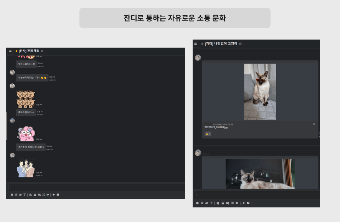Screen dimensions: 340x222
Task: Click the video clip icon in the toolbar
Action: (48, 195)
